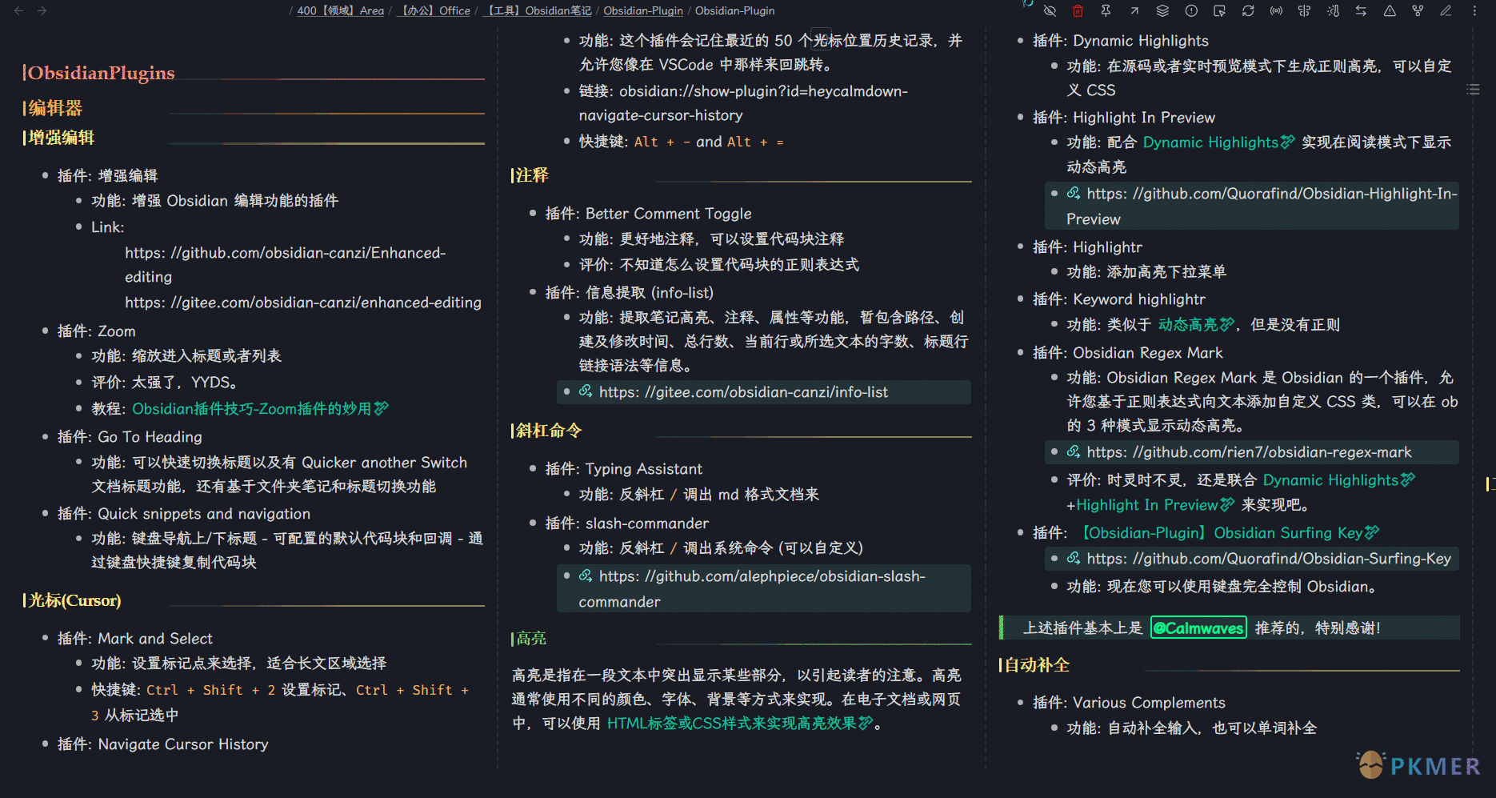1496x798 pixels.
Task: Click the red trash delete icon
Action: coord(1078,11)
